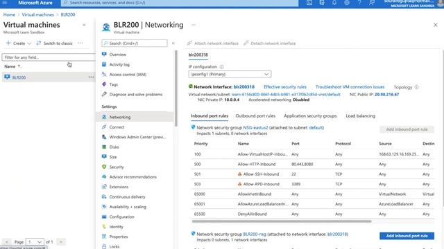
Task: Click Detach network interface
Action: tap(270, 43)
